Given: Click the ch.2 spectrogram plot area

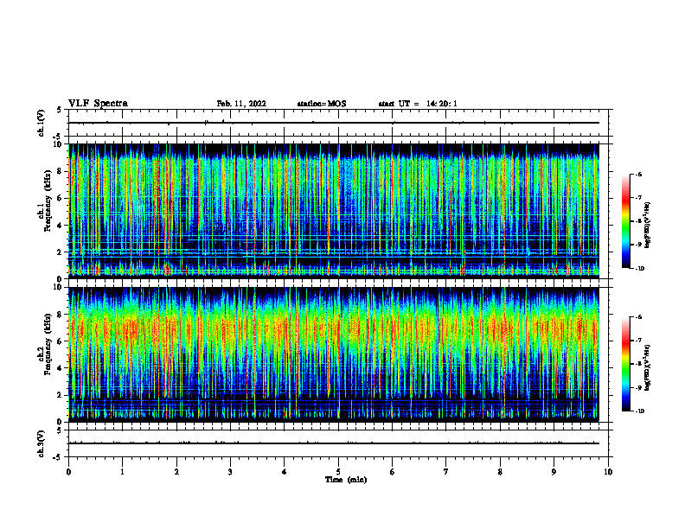Looking at the screenshot, I should coord(334,354).
